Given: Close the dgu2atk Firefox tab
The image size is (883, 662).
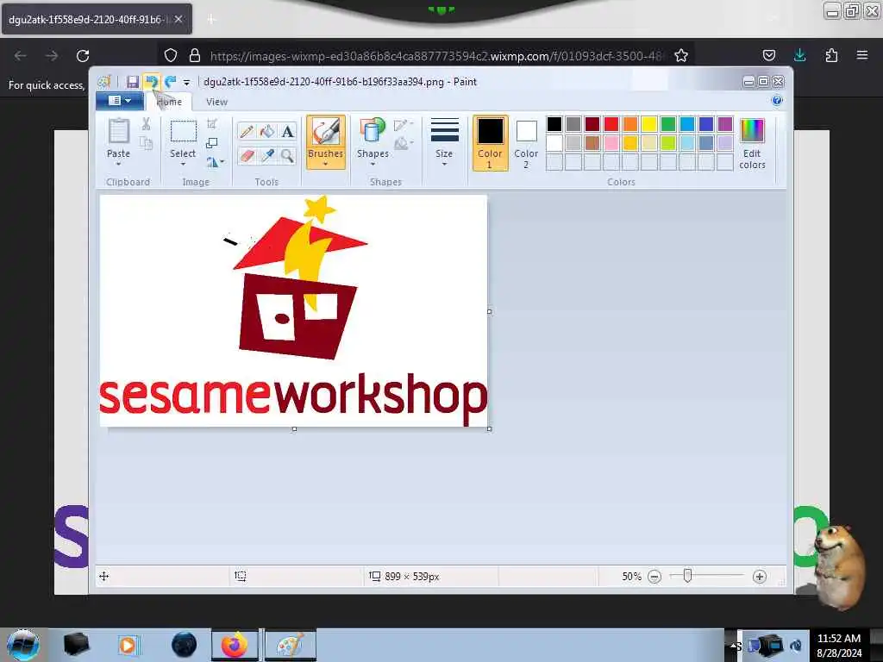Looking at the screenshot, I should [178, 19].
